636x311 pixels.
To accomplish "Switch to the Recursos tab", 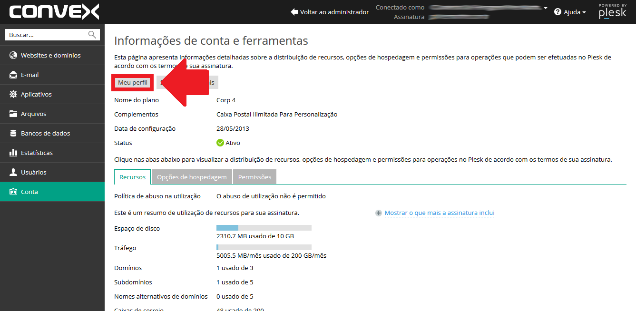I will (x=133, y=177).
